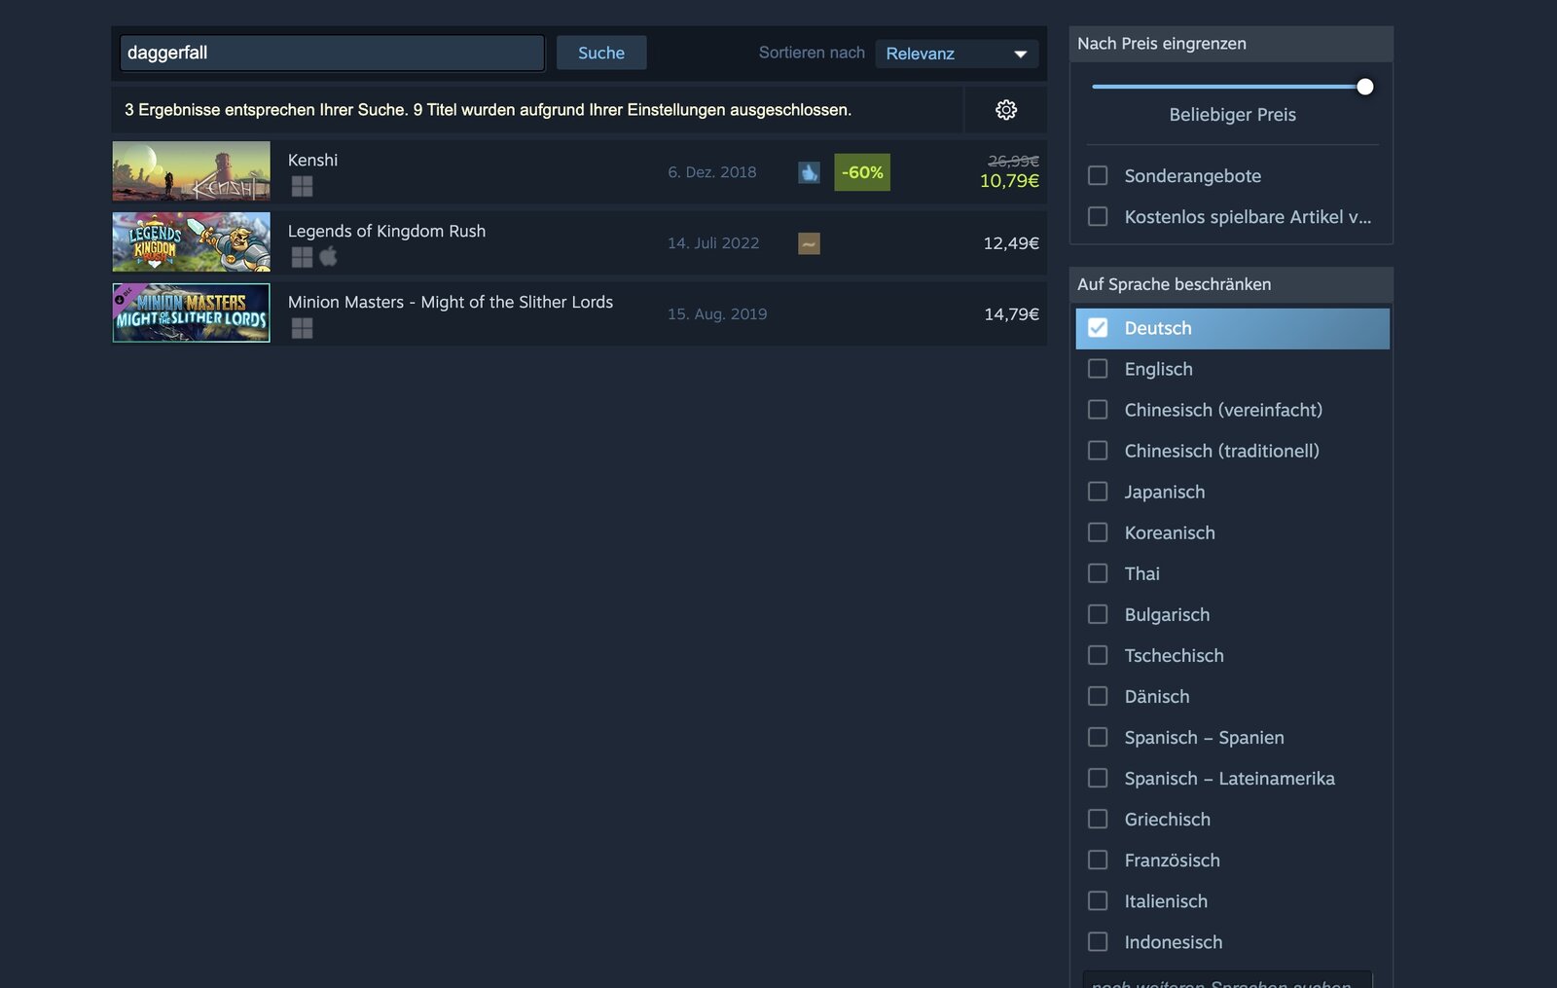The height and width of the screenshot is (988, 1557).
Task: Click the Suche button
Action: pos(601,53)
